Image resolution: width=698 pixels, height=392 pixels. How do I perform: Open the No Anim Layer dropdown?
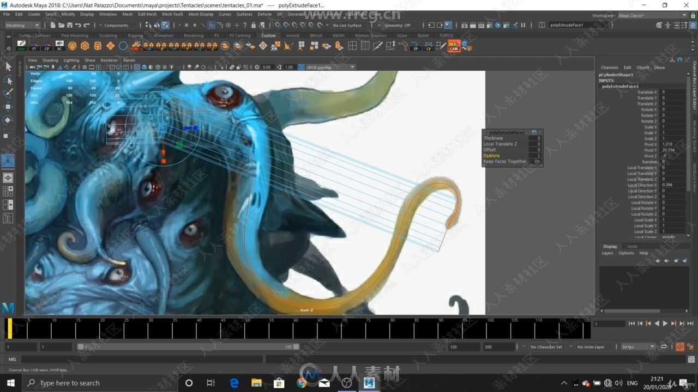[591, 347]
